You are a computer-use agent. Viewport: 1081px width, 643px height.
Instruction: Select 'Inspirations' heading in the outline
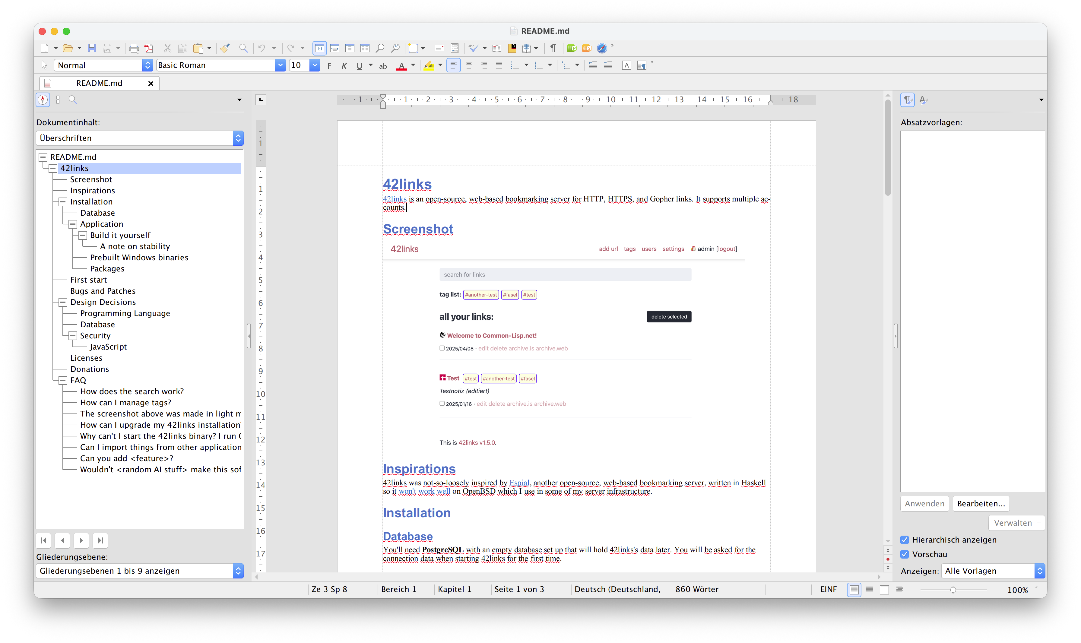point(93,191)
